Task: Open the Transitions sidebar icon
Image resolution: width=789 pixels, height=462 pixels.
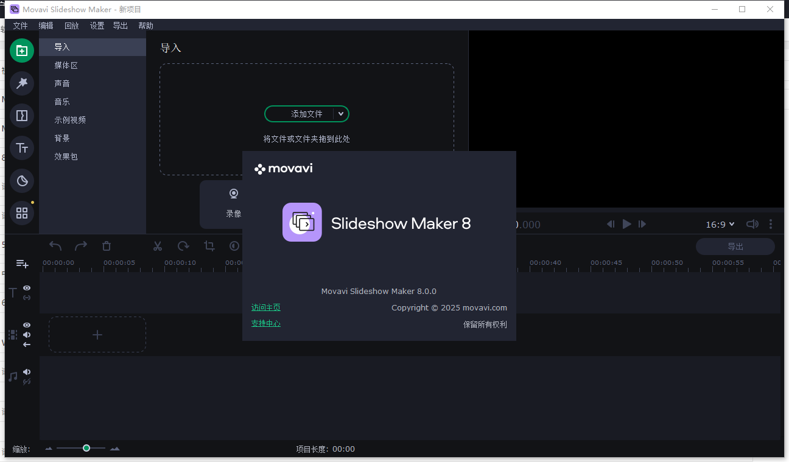Action: pyautogui.click(x=22, y=115)
